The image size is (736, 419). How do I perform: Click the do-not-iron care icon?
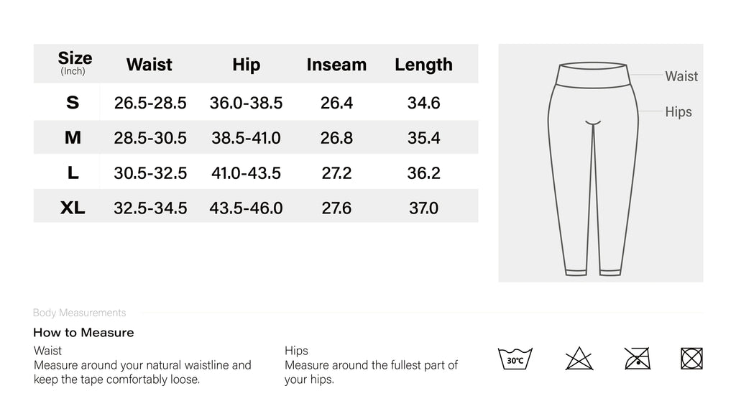[637, 357]
